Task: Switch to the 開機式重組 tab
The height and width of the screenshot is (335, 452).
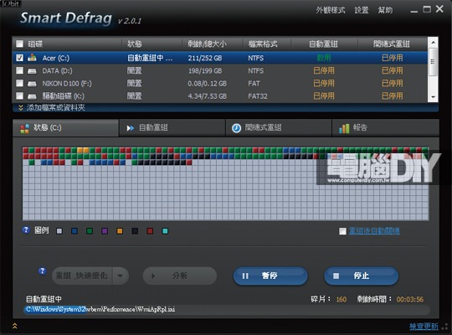Action: 279,128
